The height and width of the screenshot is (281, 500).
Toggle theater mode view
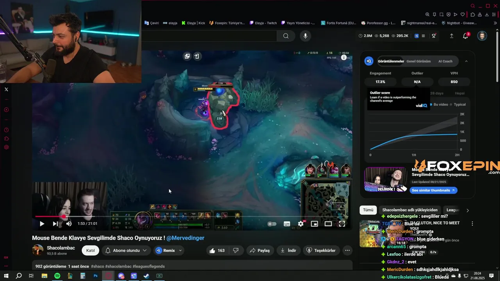pyautogui.click(x=328, y=224)
